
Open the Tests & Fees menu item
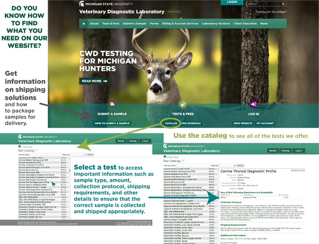tap(111, 24)
